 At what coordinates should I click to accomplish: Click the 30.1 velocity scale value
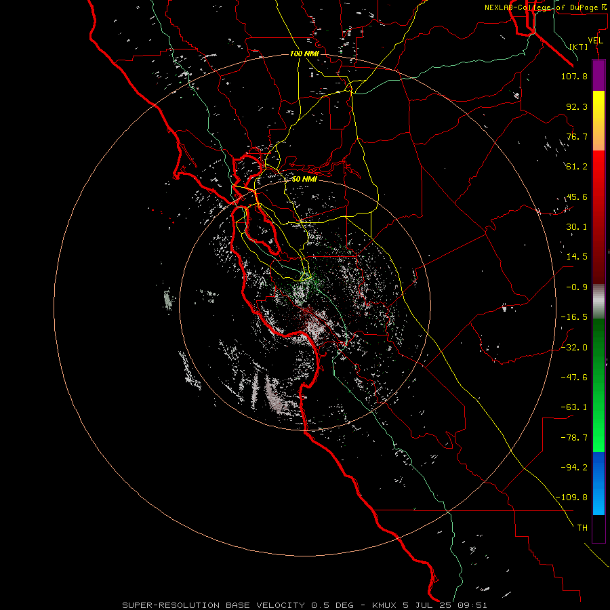point(577,227)
